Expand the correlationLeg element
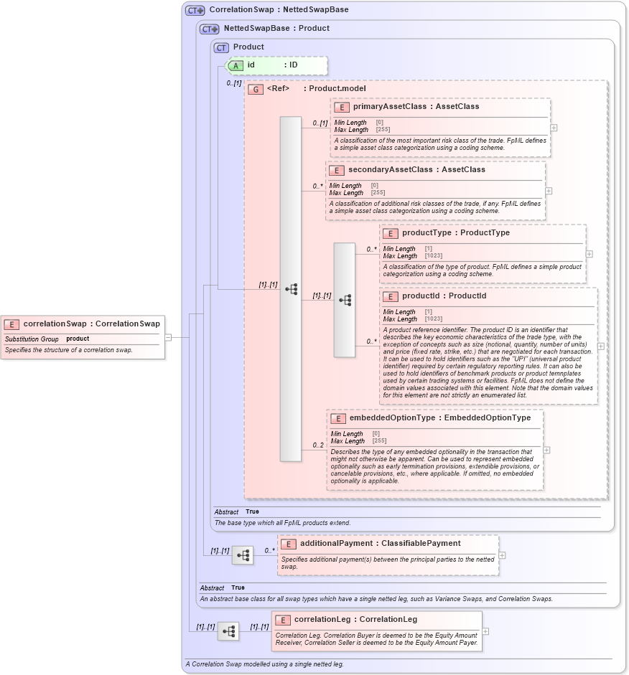This screenshot has width=629, height=675. pos(485,631)
